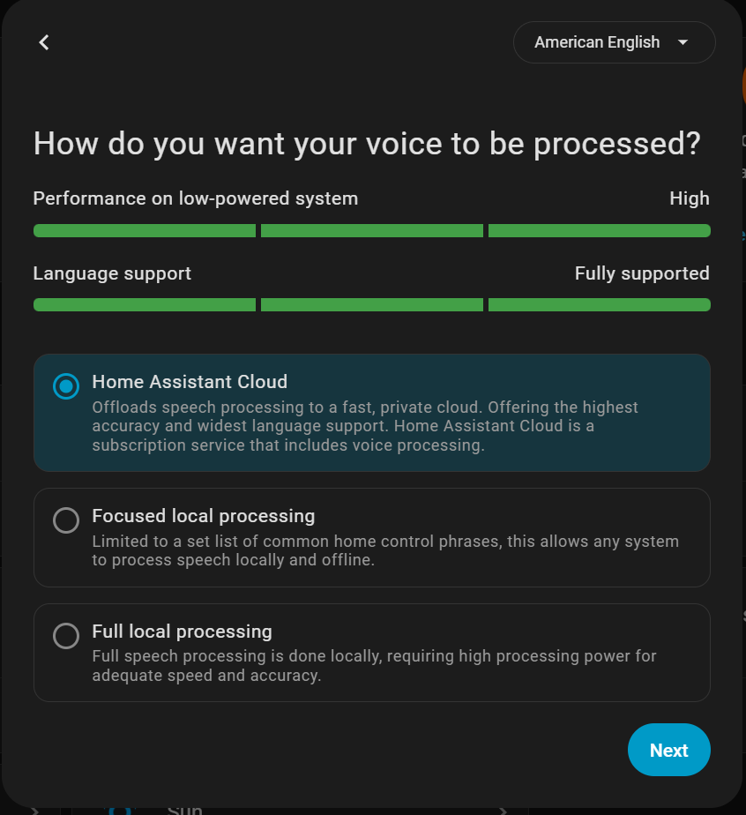
Task: Choose the Focused local processing radio button
Action: tap(66, 520)
